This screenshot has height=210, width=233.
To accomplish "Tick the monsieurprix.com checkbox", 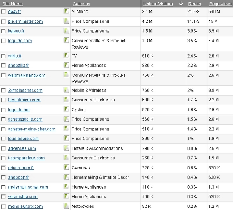I will point(4,206).
